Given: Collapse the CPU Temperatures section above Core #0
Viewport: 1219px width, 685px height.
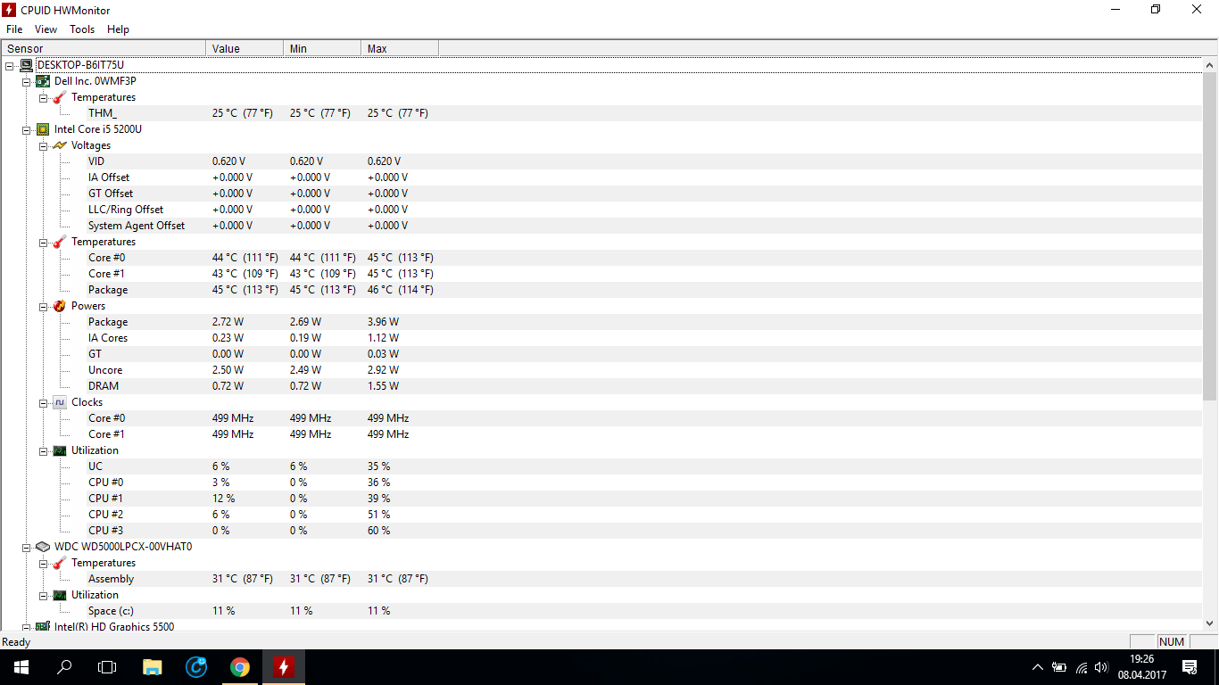Looking at the screenshot, I should (43, 242).
